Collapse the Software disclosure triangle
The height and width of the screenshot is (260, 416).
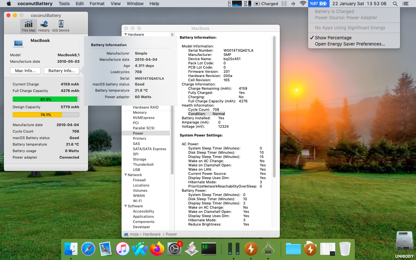(x=125, y=206)
